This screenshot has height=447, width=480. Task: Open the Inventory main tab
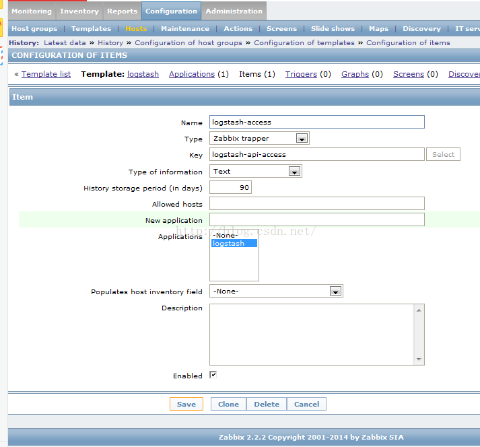[x=79, y=11]
